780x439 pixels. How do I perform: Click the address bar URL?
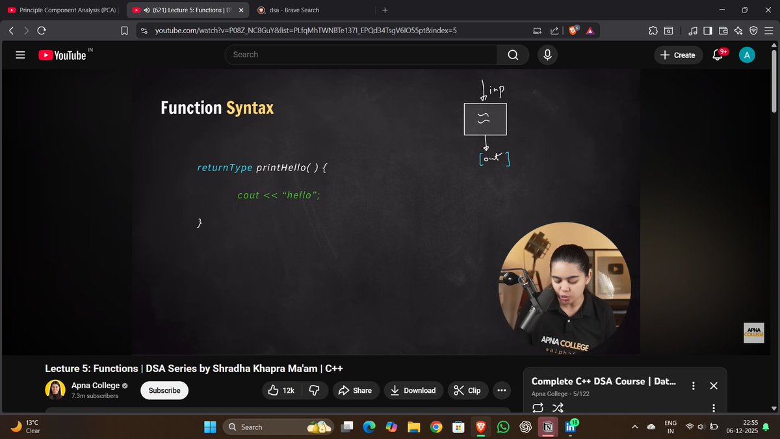[x=305, y=30]
